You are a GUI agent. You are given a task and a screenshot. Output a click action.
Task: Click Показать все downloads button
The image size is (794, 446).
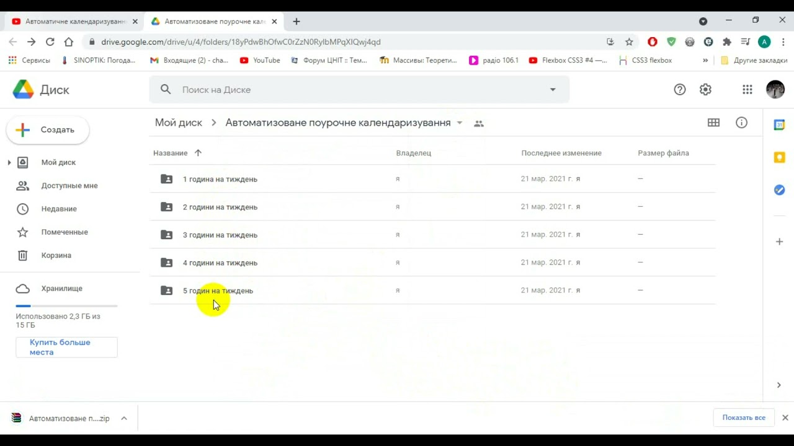[744, 418]
